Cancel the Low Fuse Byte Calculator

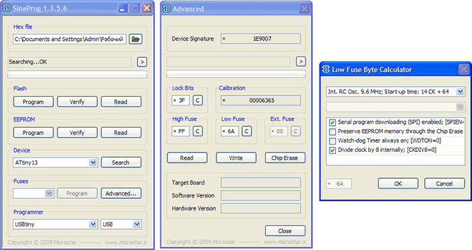click(444, 183)
